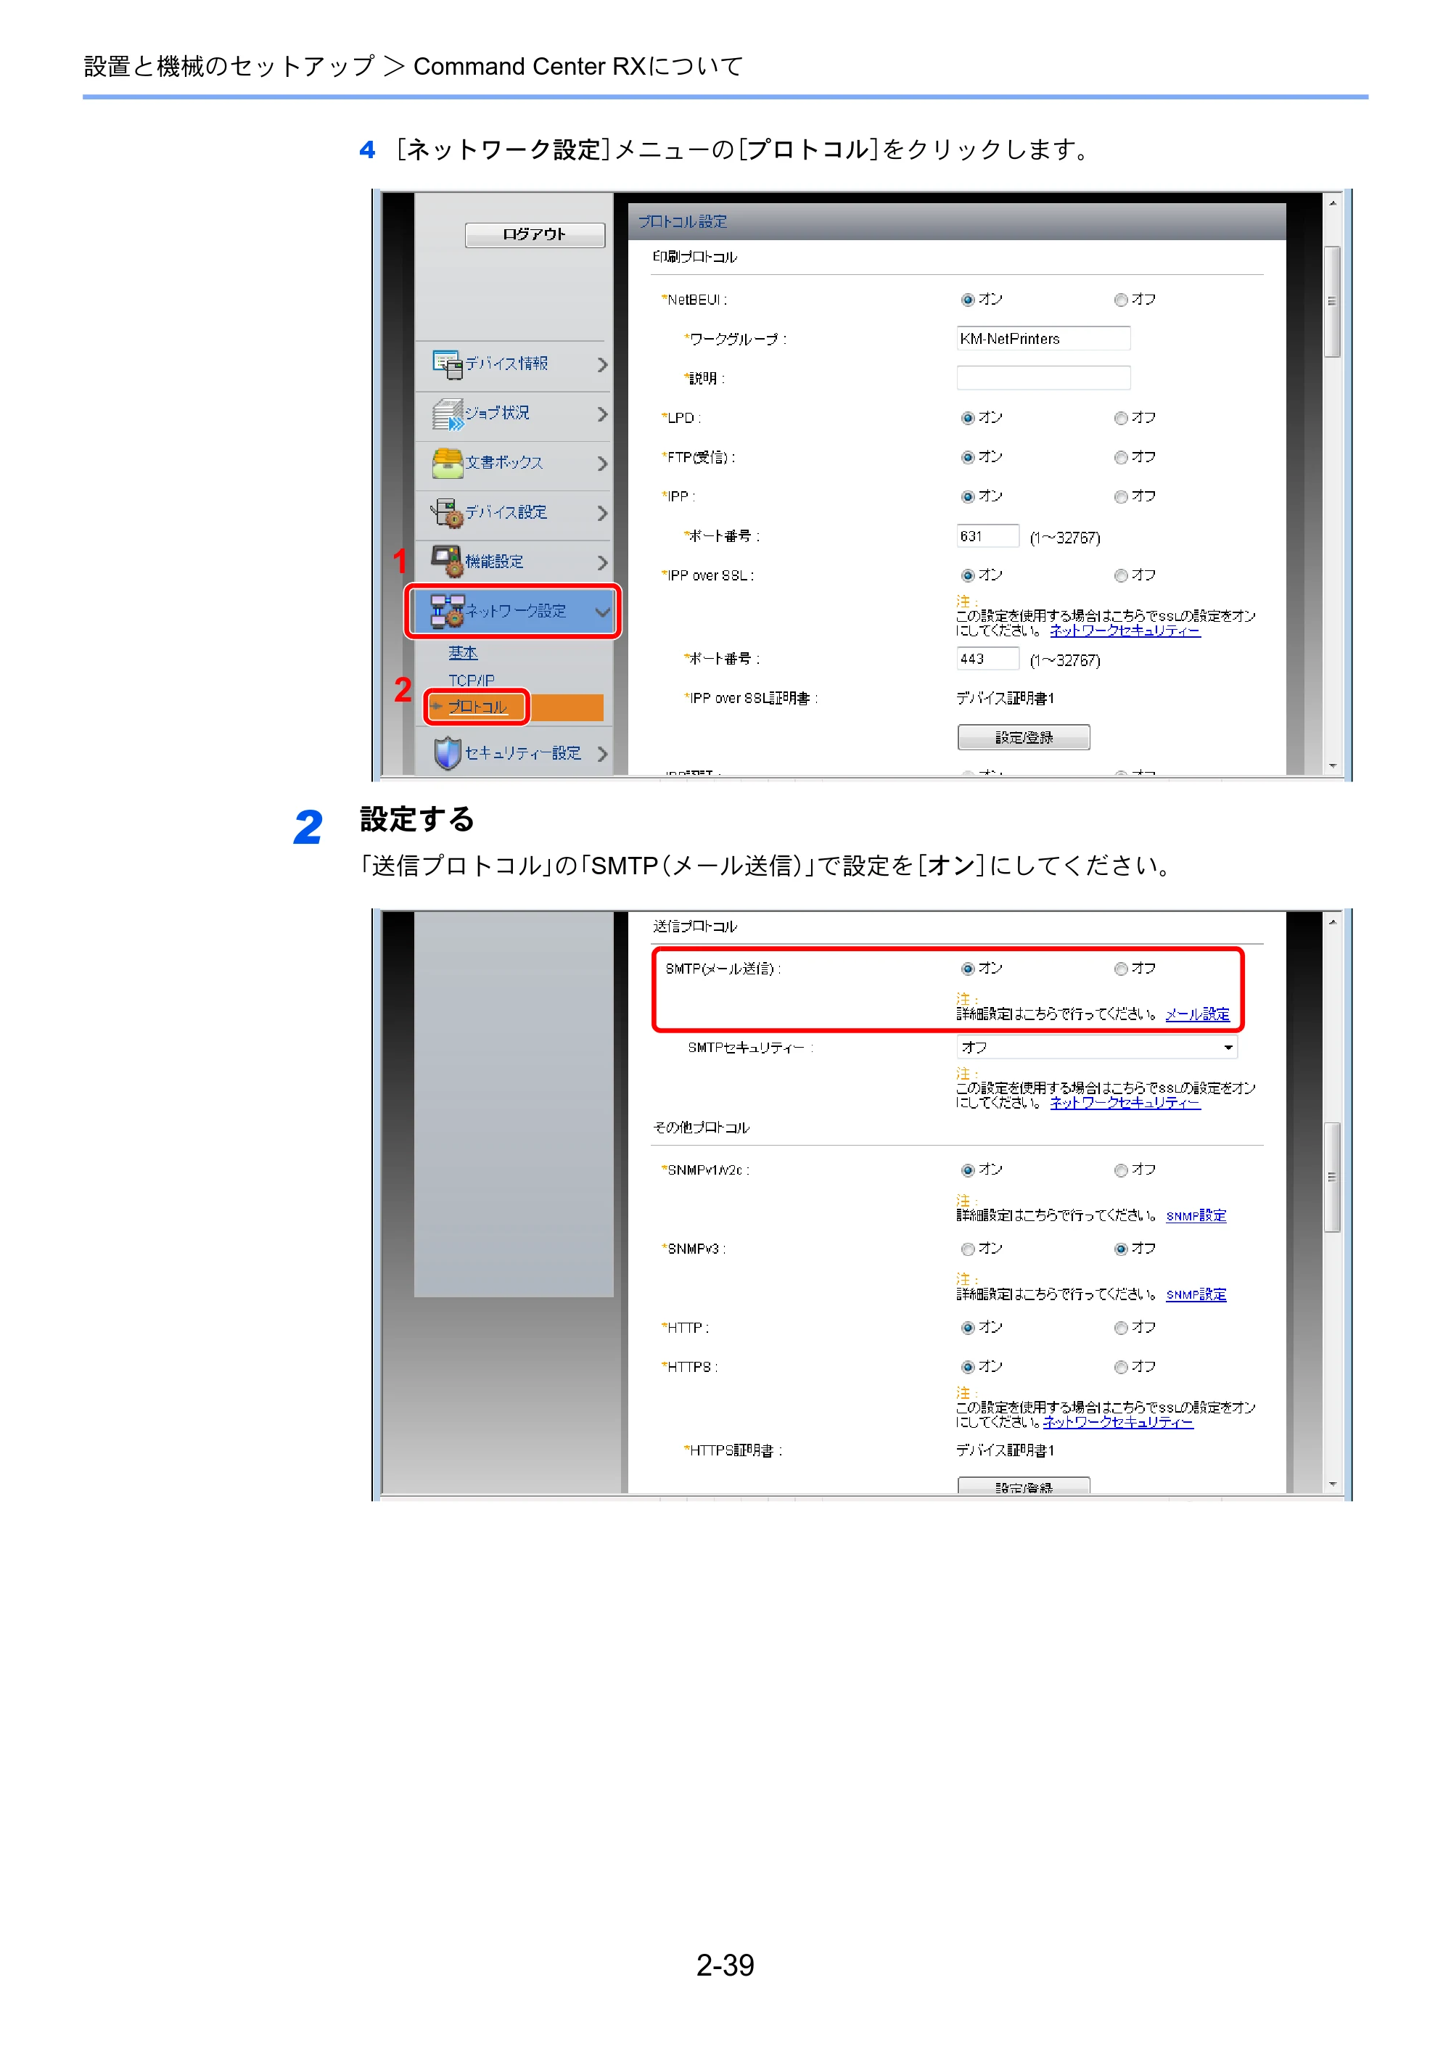This screenshot has width=1451, height=2054.
Task: Set NetBEUI to オフ
Action: tap(1120, 300)
